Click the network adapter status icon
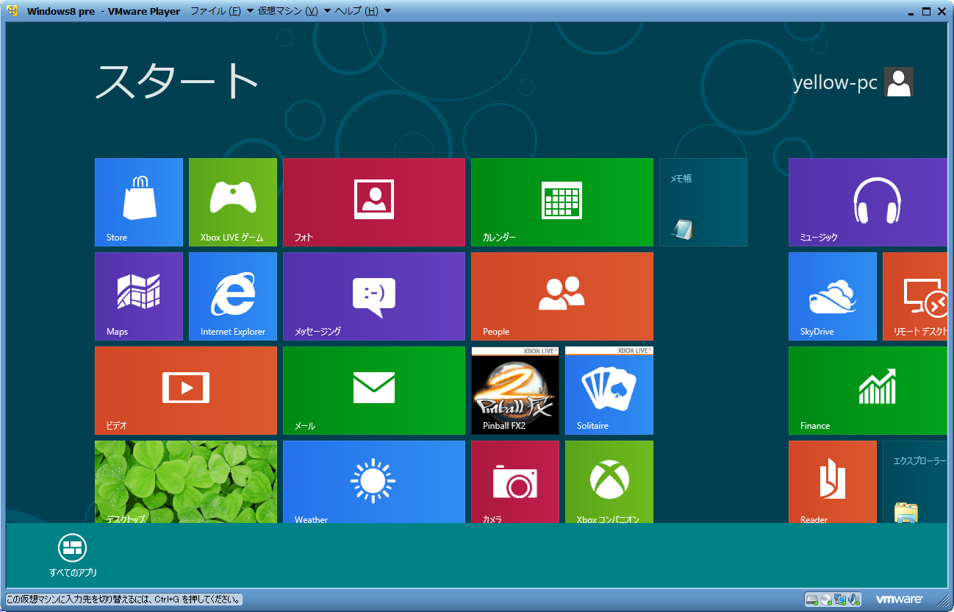This screenshot has width=954, height=612. 840,599
